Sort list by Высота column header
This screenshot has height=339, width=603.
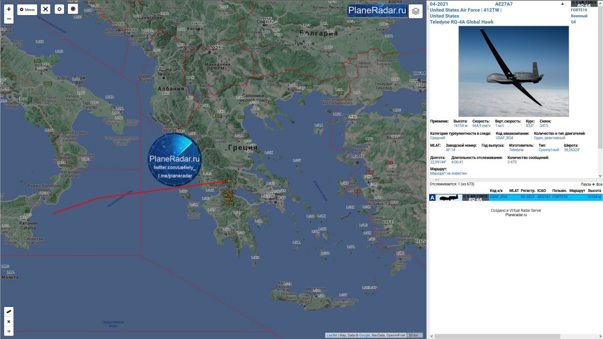(x=595, y=190)
